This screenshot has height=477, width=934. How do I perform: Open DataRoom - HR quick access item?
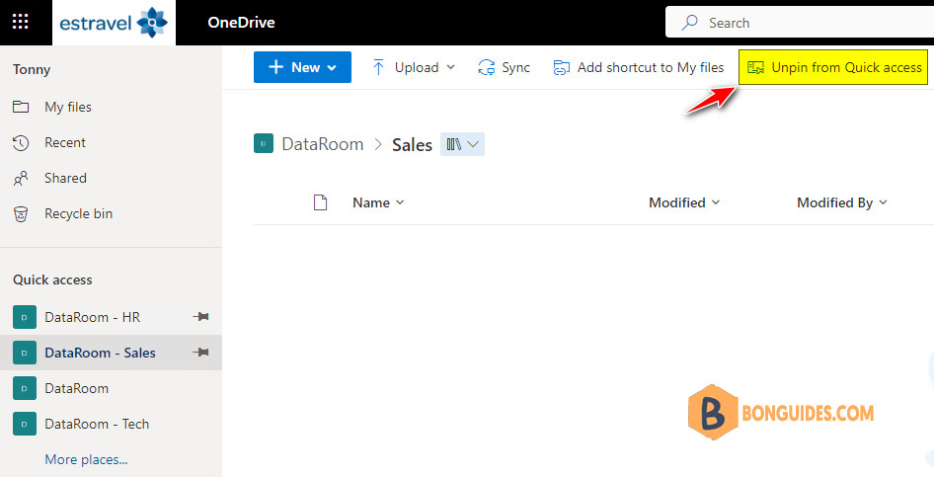111,317
